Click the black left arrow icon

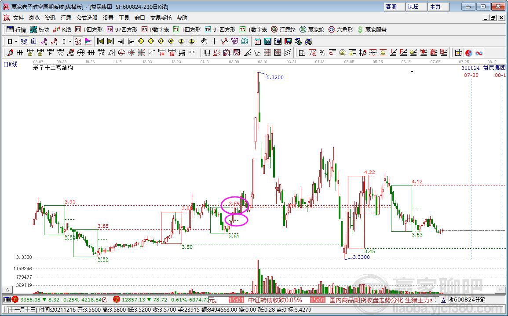point(121,41)
